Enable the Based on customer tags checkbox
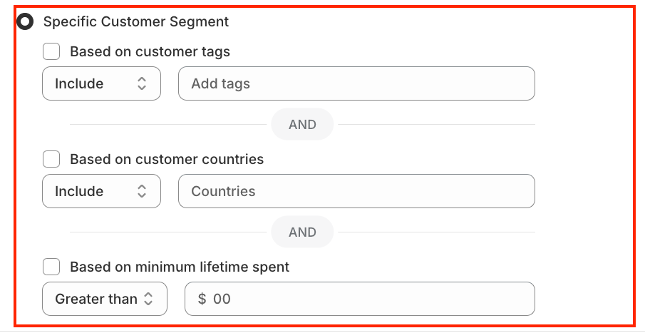Image resolution: width=645 pixels, height=333 pixels. 51,51
